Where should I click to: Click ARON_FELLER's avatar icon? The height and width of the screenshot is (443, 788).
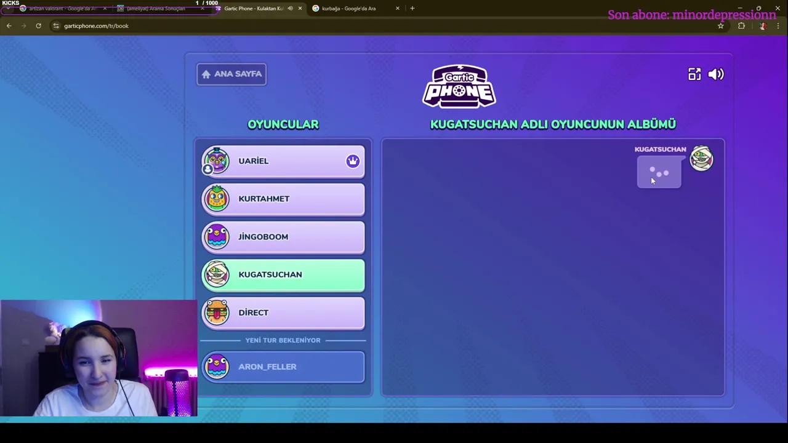click(216, 366)
